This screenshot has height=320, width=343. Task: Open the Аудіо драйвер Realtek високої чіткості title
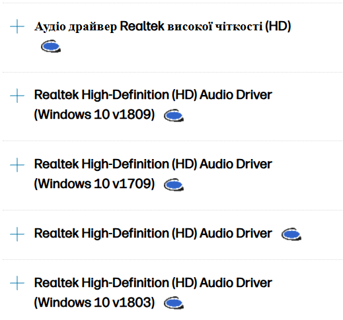pyautogui.click(x=163, y=26)
